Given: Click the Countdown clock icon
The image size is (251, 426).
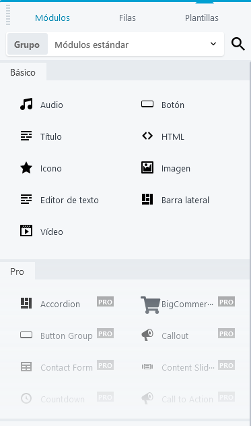Looking at the screenshot, I should pyautogui.click(x=26, y=398).
